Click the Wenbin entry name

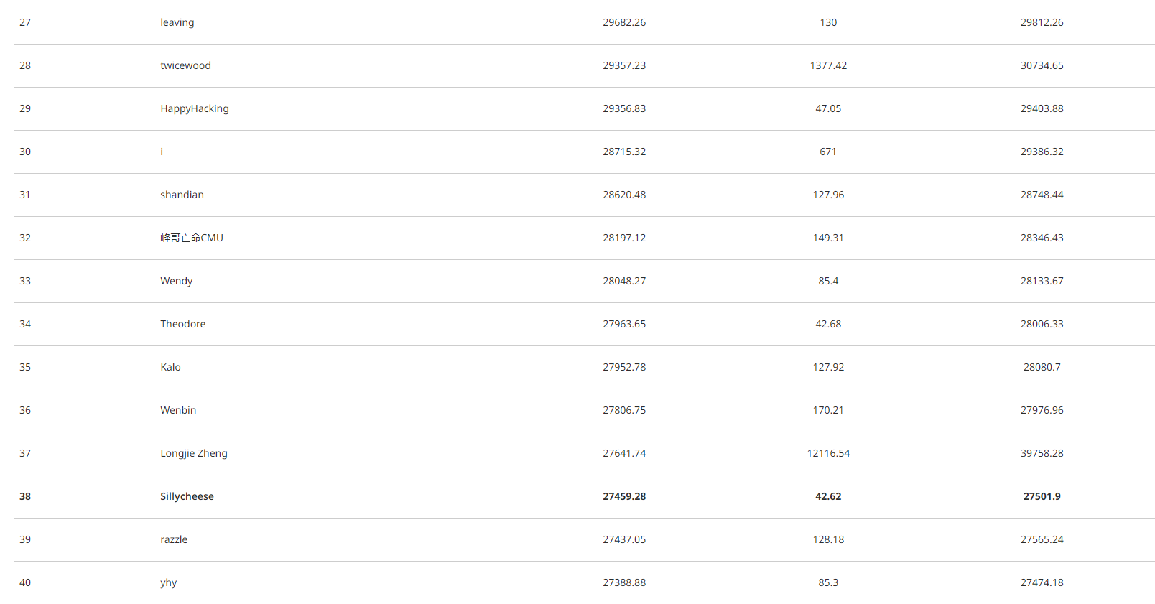(x=178, y=410)
